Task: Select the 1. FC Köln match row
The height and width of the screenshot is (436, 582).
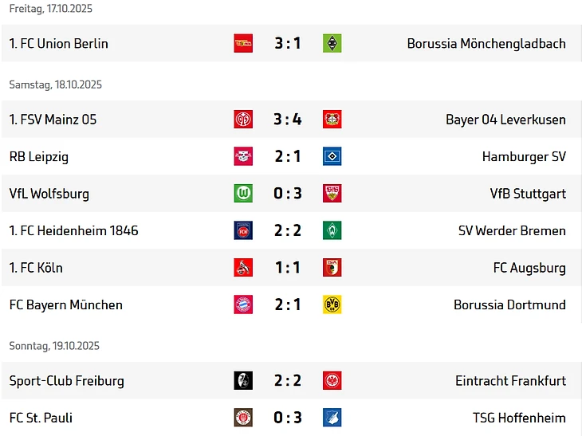Action: [159, 268]
